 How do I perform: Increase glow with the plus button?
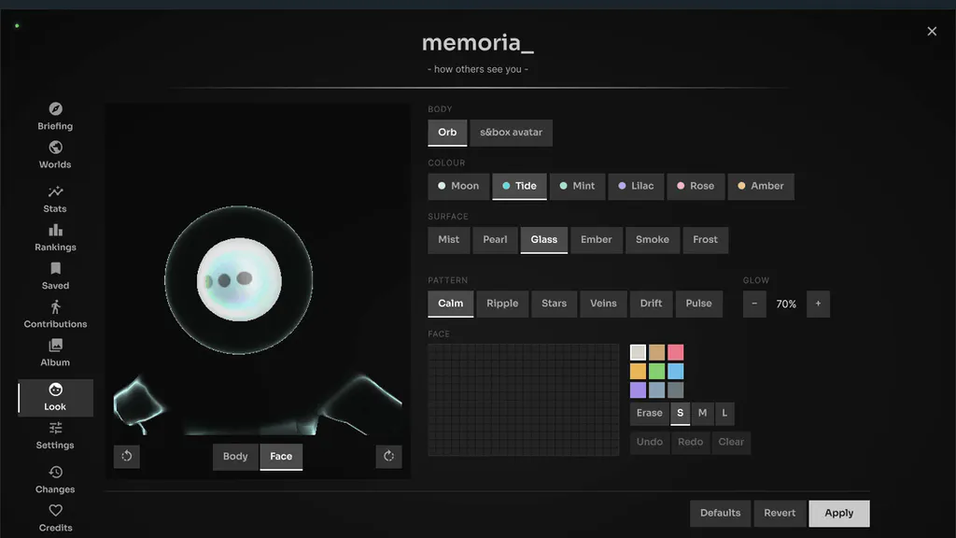[x=818, y=304]
